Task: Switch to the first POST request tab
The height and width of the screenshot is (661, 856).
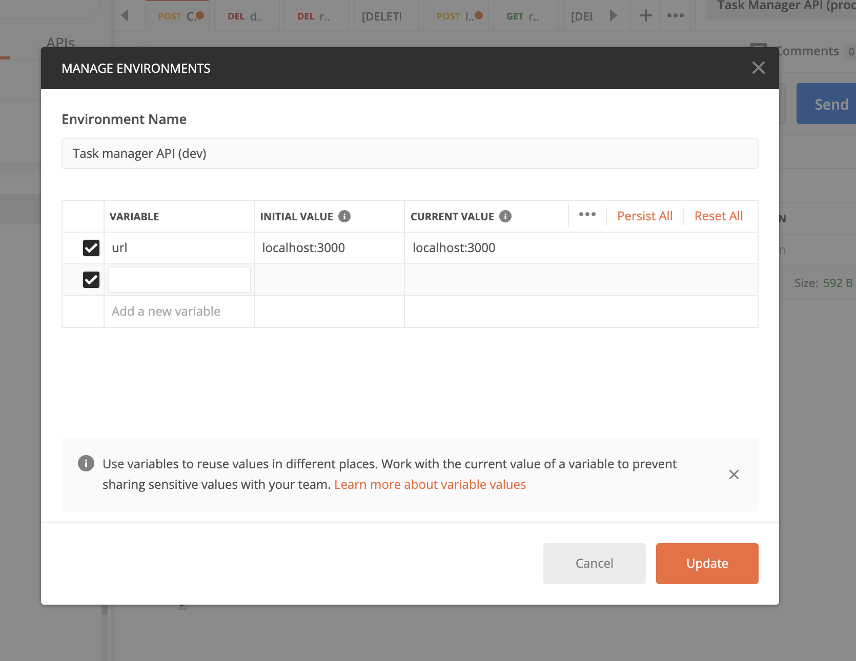Action: point(178,16)
